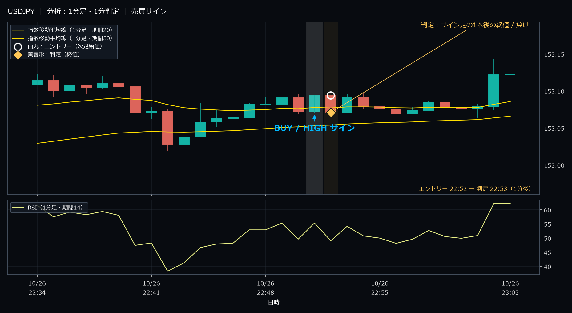Click the yellow diamond judgment marker on the candle
The image size is (572, 313).
coord(331,113)
